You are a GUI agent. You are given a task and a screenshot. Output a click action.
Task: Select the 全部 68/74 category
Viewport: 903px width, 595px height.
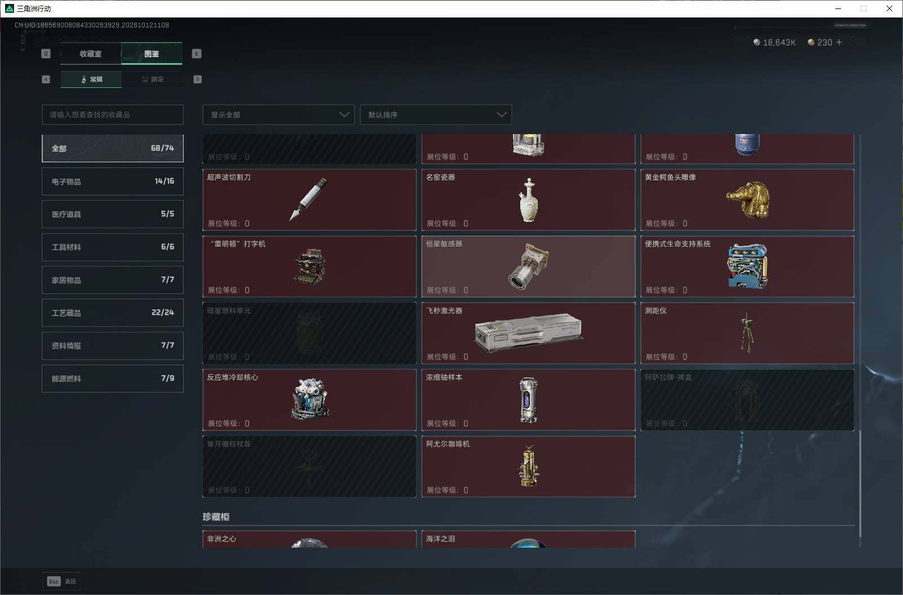tap(113, 148)
